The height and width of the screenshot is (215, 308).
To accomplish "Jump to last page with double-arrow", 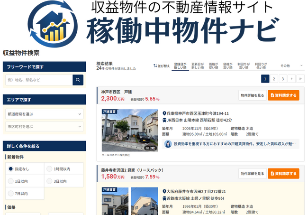I will pyautogui.click(x=300, y=79).
